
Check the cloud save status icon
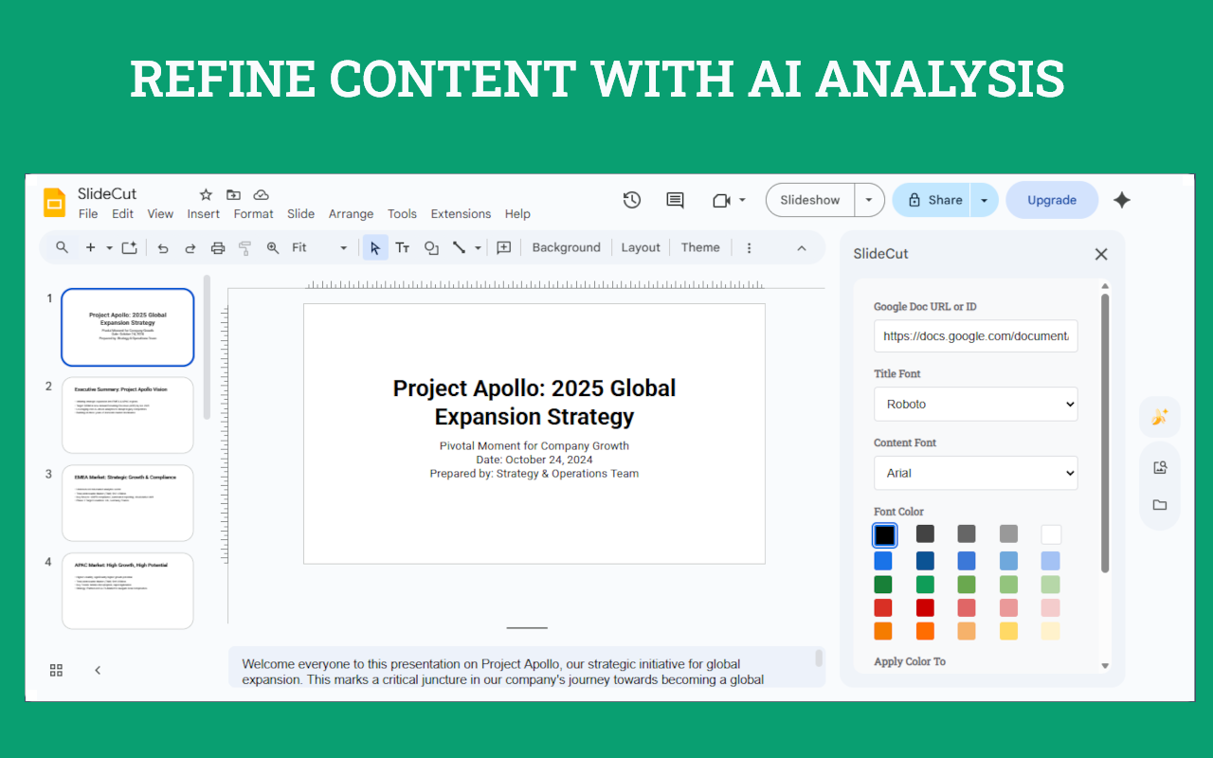261,194
